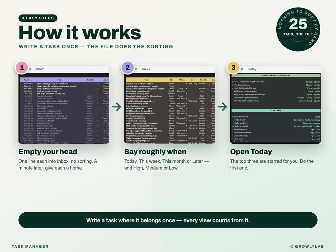Select 'Email from the building about water shutoff'
Viewport: 336px width, 252px height.
(x=56, y=86)
